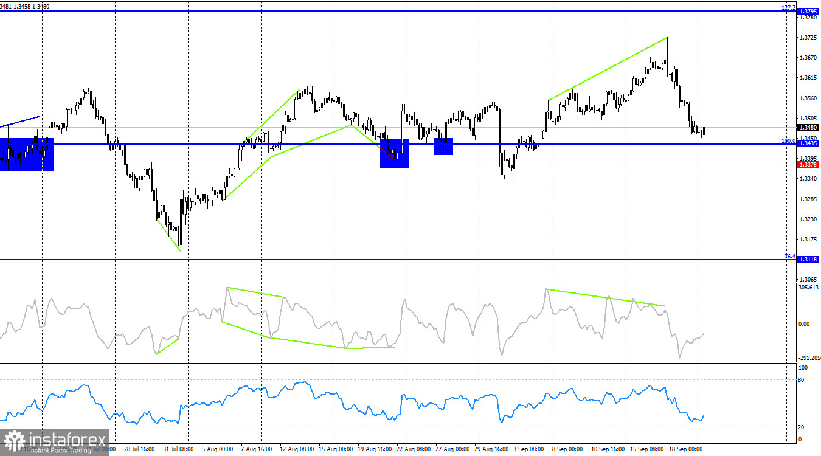Click the 27 Aug 00:00 time label
Image resolution: width=821 pixels, height=456 pixels.
coord(451,450)
